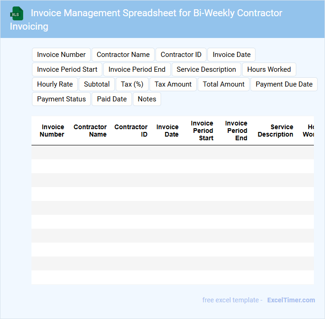Choose the Invoice Period Start tag
Image resolution: width=325 pixels, height=319 pixels.
click(x=67, y=69)
